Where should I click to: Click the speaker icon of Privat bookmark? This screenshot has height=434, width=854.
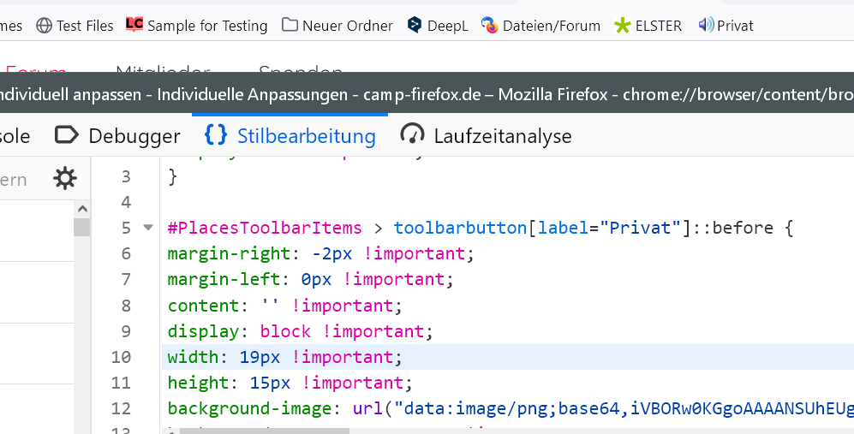tap(707, 26)
